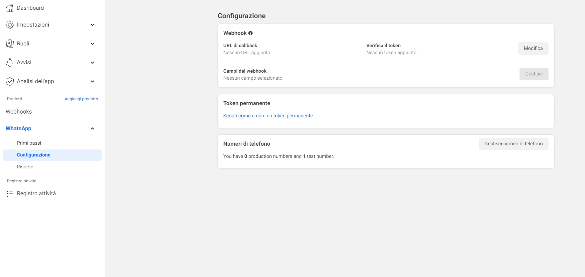Select the Configurazione menu item
585x277 pixels.
click(53, 155)
